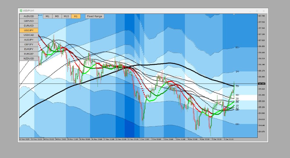This screenshot has width=290, height=158.
Task: Select EURJPY from the symbol list
Action: click(29, 49)
